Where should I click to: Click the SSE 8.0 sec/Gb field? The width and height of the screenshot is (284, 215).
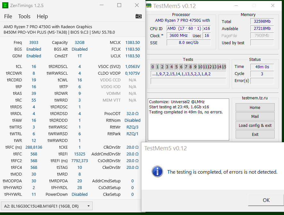(188, 43)
